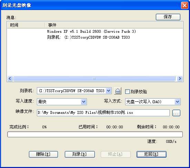Close the 刻录光盘映像 dialog
Screen dimensions: 190x168
click(184, 5)
